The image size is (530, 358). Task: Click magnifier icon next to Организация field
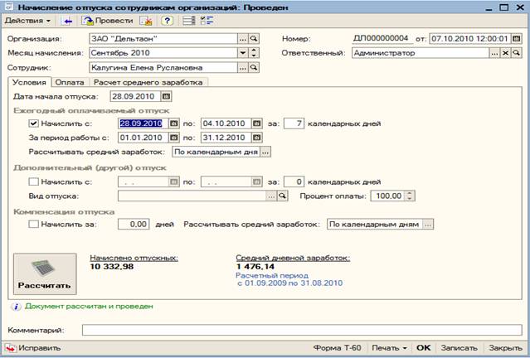[255, 38]
